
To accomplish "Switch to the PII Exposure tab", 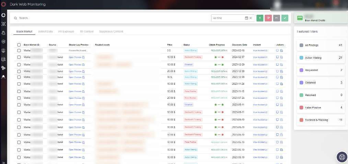I will tap(66, 32).
